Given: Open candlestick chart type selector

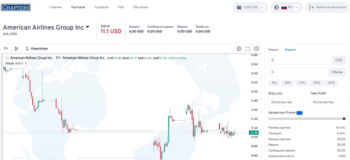Looking at the screenshot, I should (x=16, y=49).
